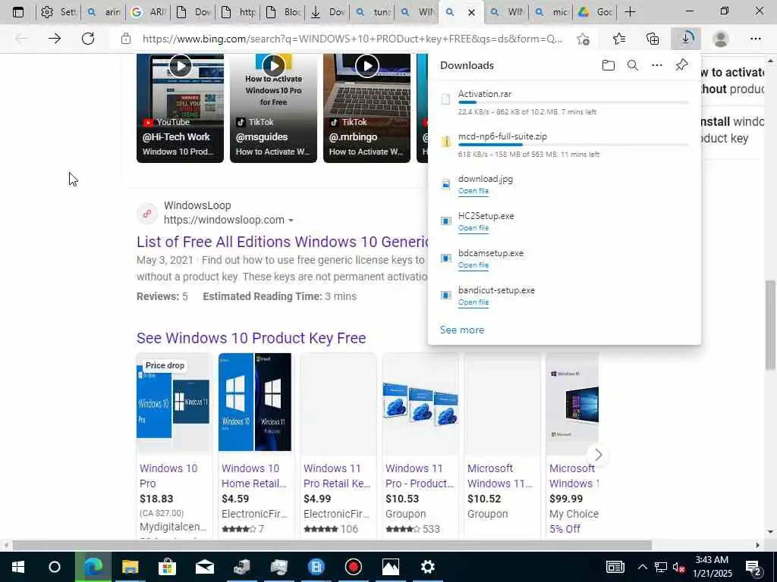This screenshot has width=777, height=582.
Task: Switch to the 'mic' search tab
Action: coord(552,12)
